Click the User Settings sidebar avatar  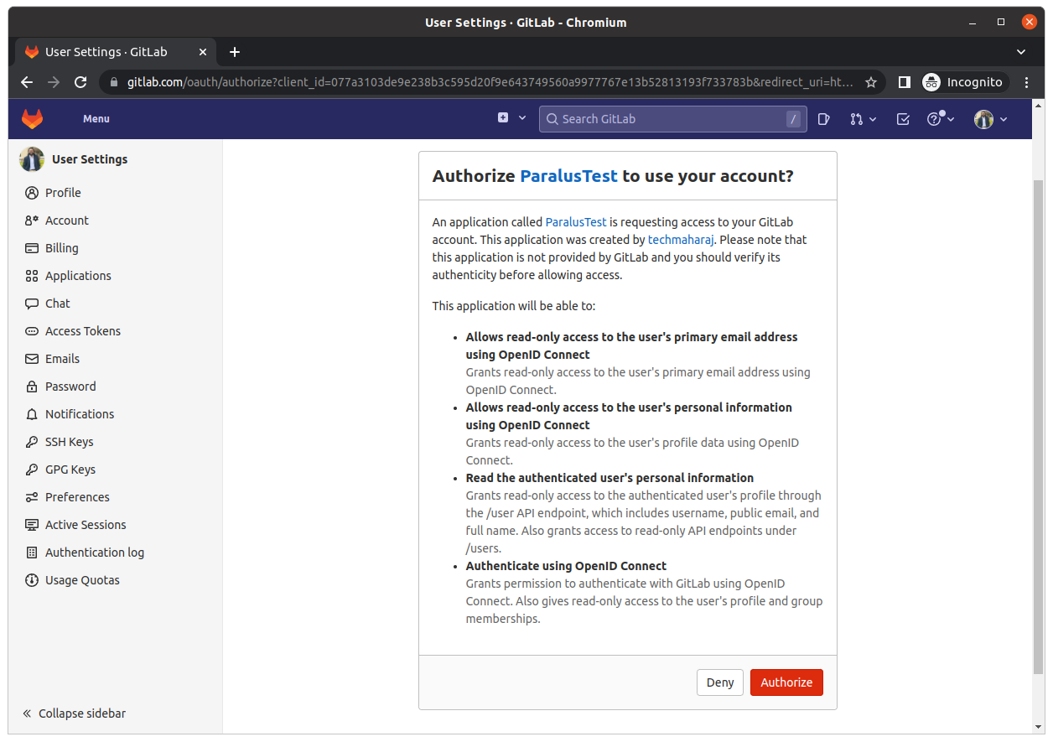pos(32,159)
